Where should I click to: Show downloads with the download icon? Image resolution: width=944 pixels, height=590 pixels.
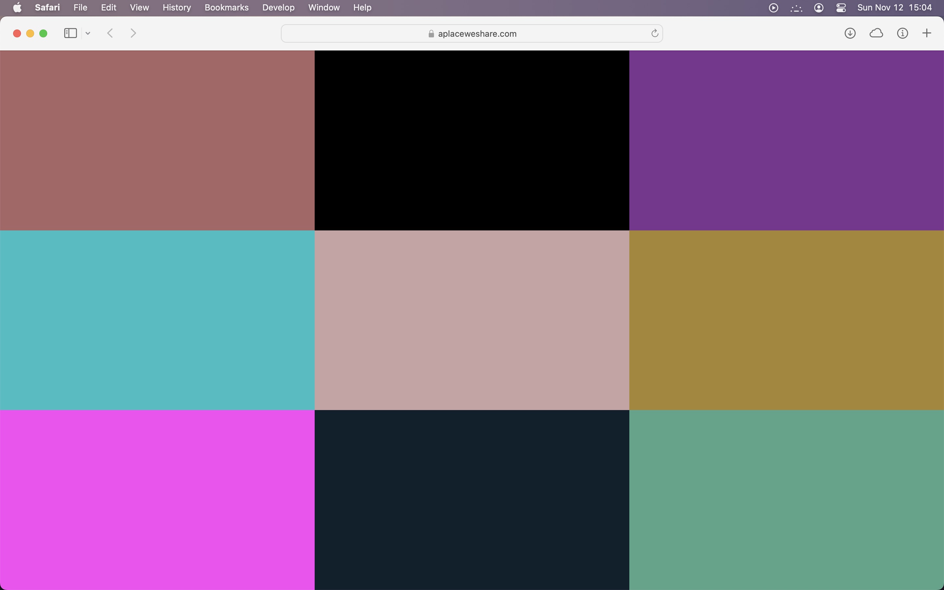click(x=850, y=33)
